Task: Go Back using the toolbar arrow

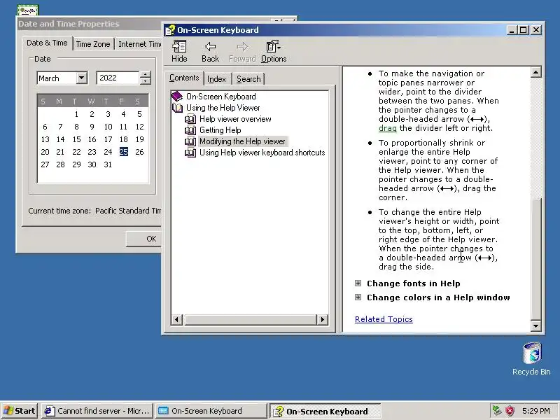Action: point(210,51)
